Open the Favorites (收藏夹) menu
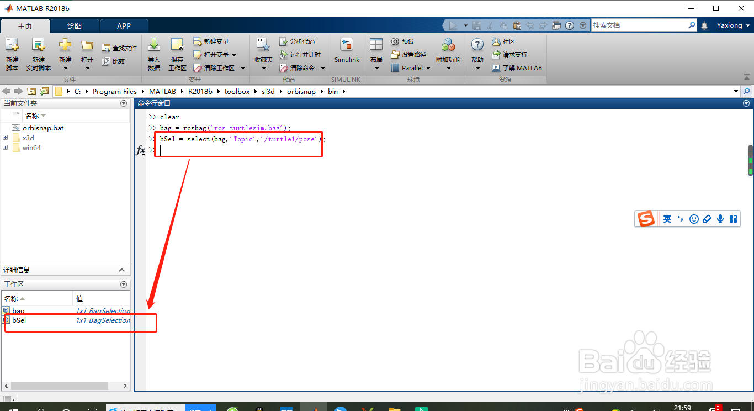754x411 pixels. (x=263, y=54)
